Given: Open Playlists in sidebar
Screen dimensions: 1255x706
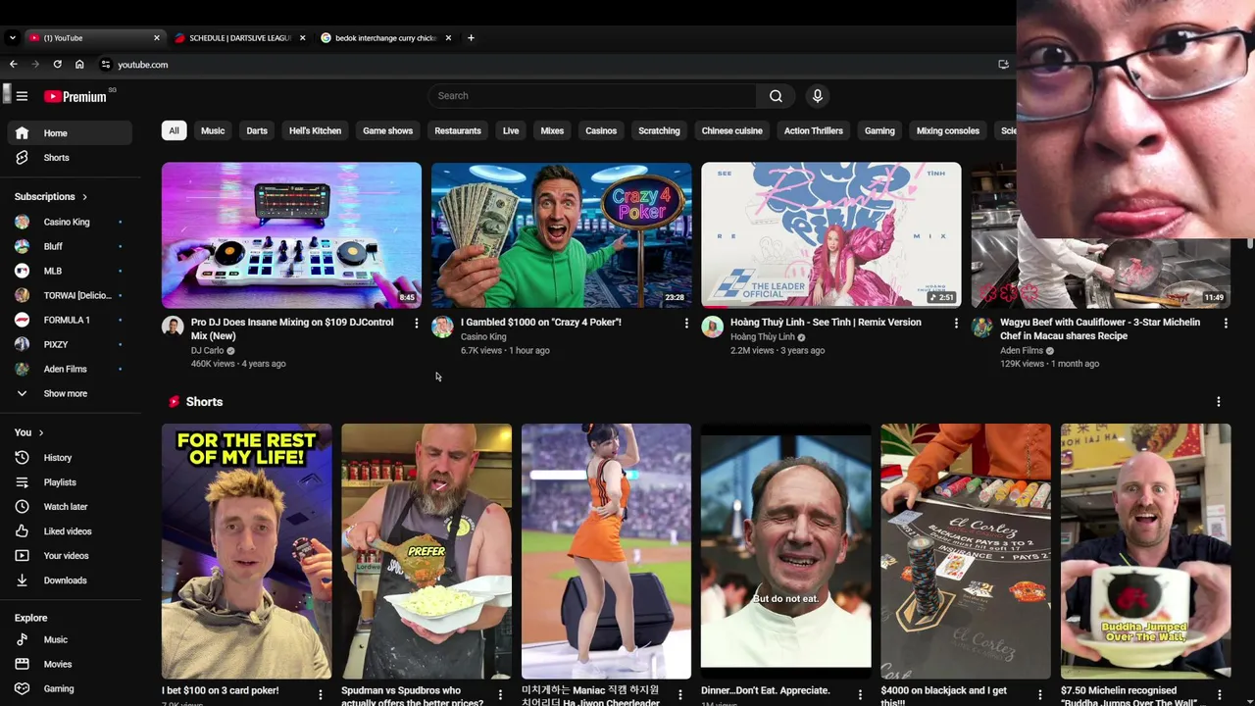Looking at the screenshot, I should tap(69, 482).
